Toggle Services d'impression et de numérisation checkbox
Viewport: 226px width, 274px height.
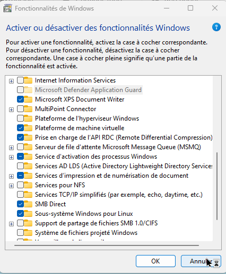[20, 176]
